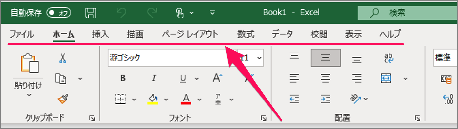Switch to the 描画 tab

135,34
